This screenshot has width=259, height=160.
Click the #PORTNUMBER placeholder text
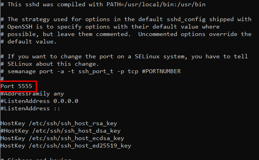tap(161, 71)
